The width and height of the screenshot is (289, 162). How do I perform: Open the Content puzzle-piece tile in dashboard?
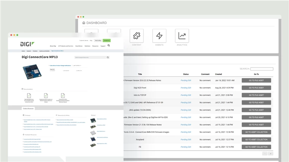(x=137, y=36)
